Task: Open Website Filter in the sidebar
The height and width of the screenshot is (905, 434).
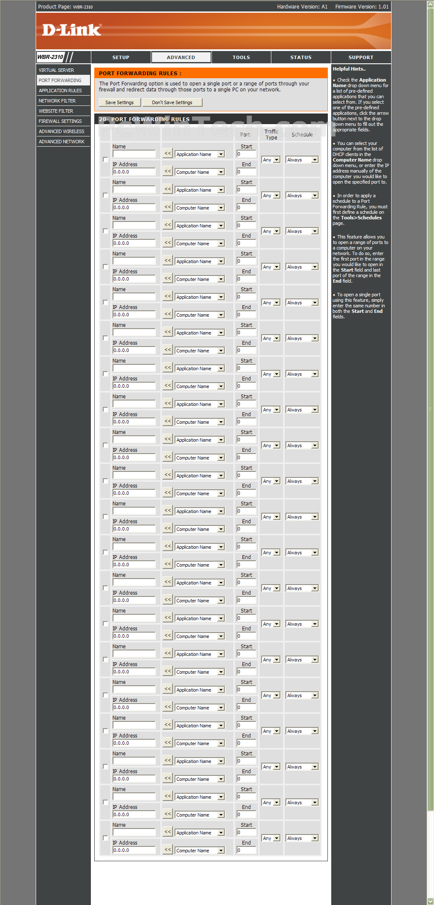Action: point(63,111)
